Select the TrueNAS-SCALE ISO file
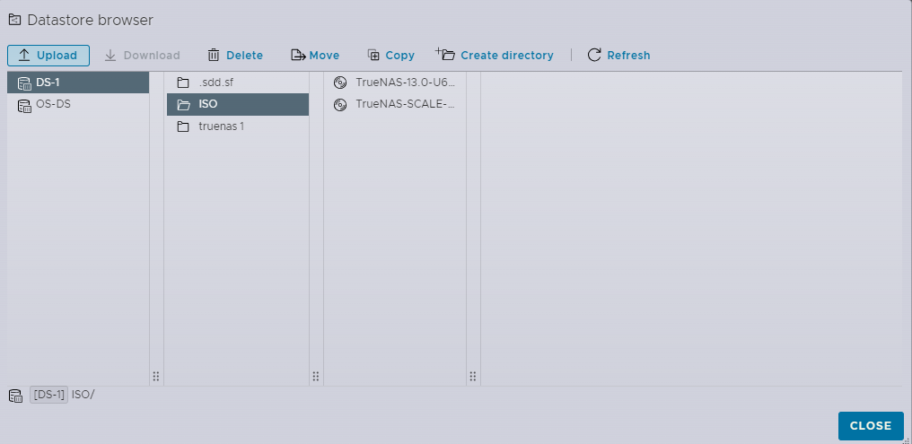The height and width of the screenshot is (444, 912). [x=405, y=104]
